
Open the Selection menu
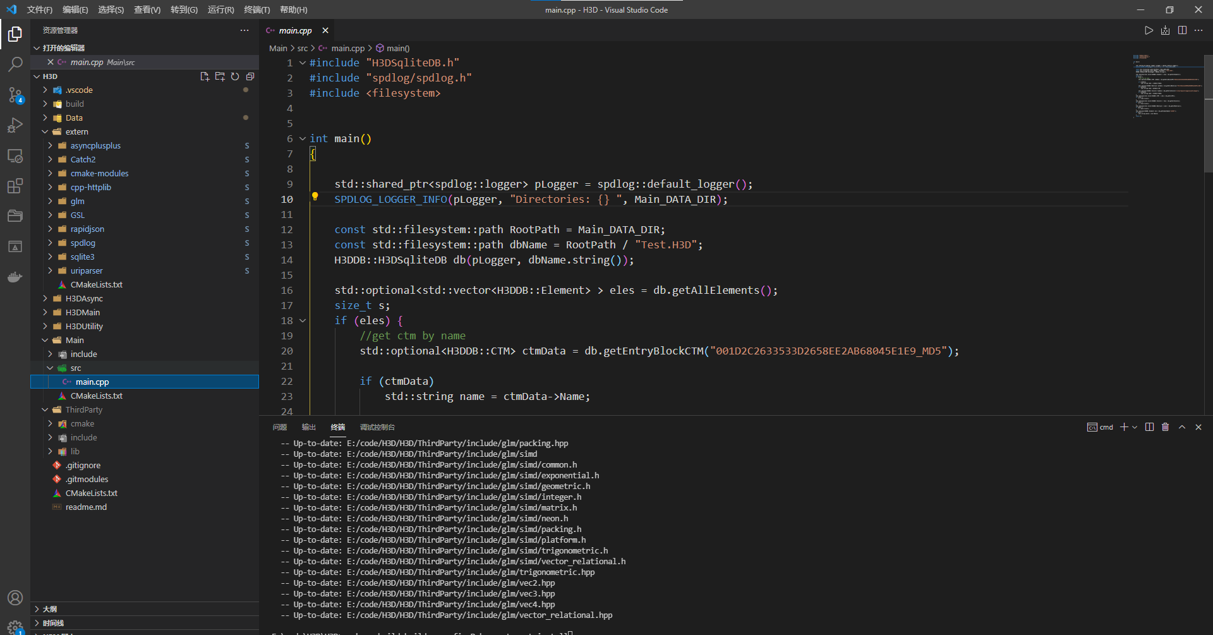pyautogui.click(x=111, y=9)
